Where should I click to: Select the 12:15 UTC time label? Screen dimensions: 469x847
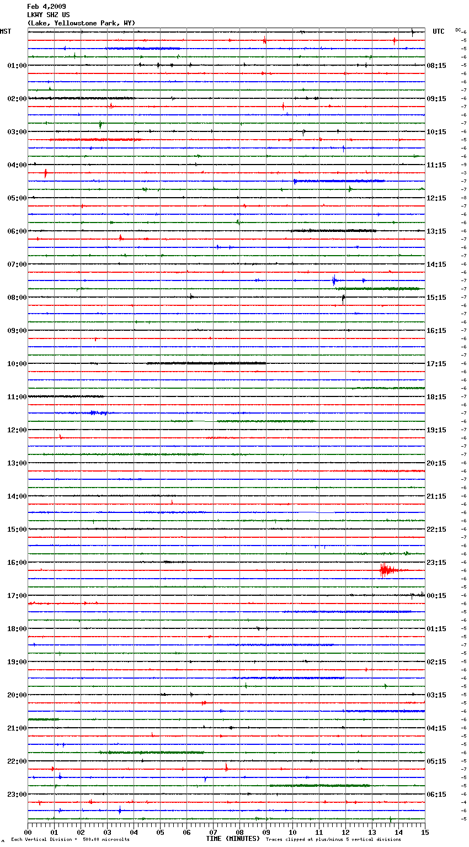pos(436,198)
